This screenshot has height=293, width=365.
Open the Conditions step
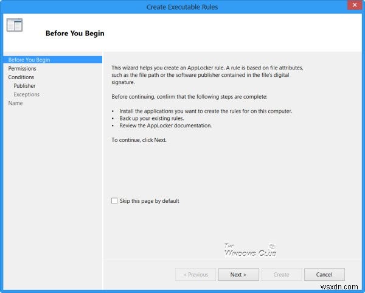tap(21, 77)
